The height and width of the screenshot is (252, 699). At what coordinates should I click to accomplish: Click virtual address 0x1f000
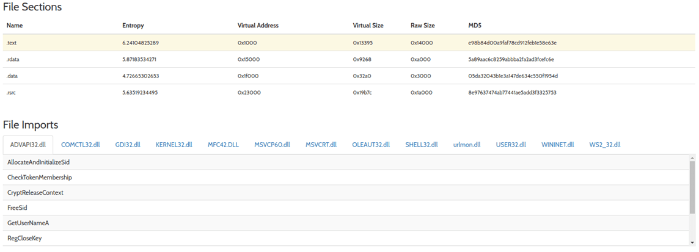[248, 76]
